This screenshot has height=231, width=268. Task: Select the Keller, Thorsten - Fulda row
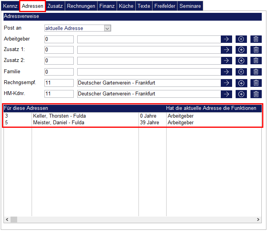(x=59, y=116)
